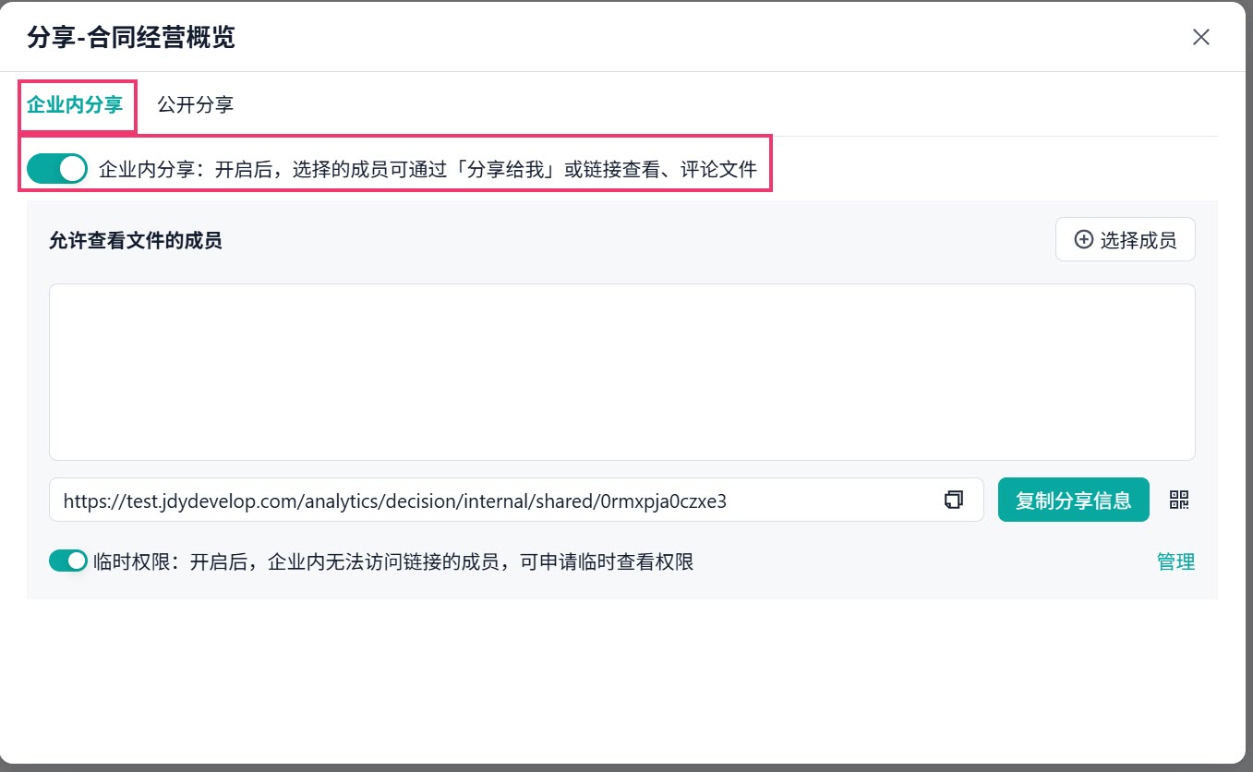Click the blank area below the gray panel
The image size is (1253, 772).
pyautogui.click(x=622, y=679)
